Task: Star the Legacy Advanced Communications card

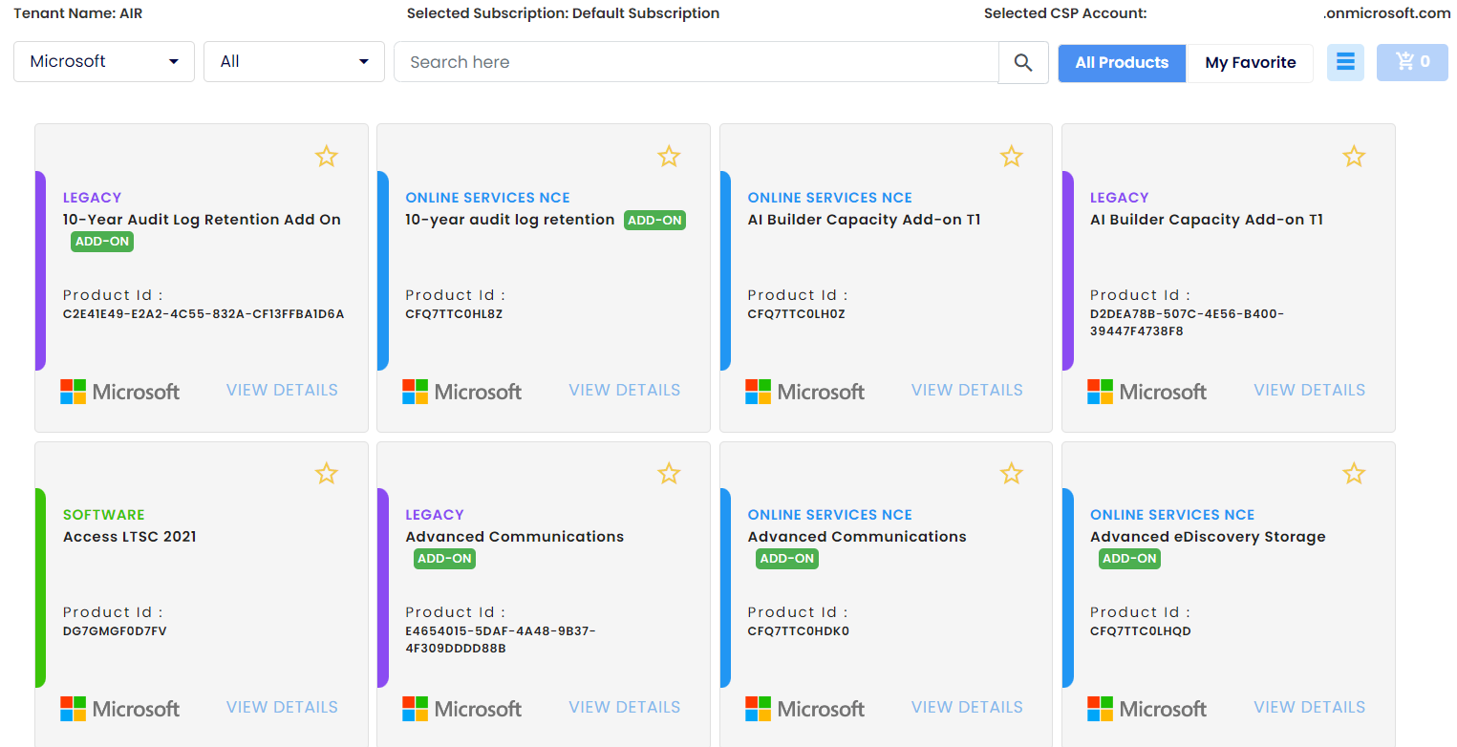Action: [669, 474]
